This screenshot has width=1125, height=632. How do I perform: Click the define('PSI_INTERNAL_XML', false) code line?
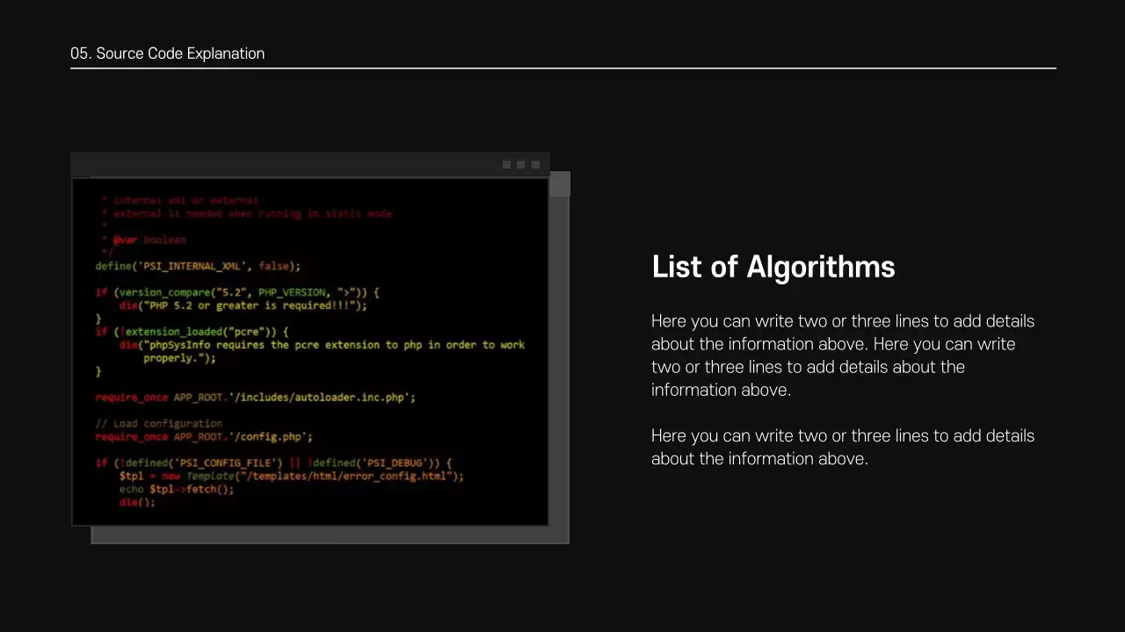click(198, 266)
